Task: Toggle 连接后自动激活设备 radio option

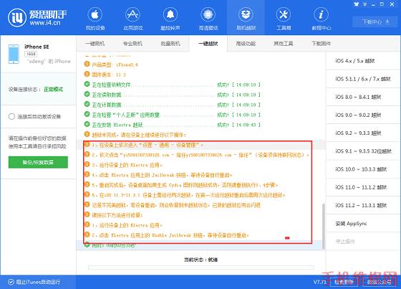Action: (11, 117)
